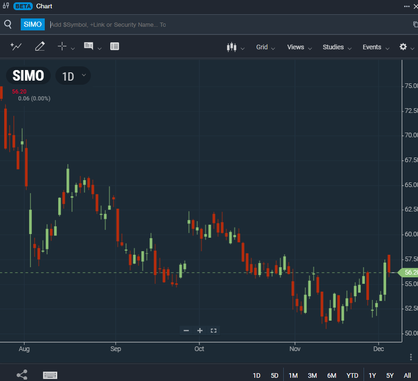Select the add comparison line tool
The height and width of the screenshot is (381, 418).
(x=16, y=47)
